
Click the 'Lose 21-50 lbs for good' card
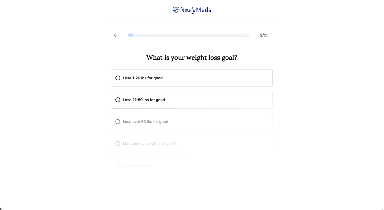(x=192, y=100)
